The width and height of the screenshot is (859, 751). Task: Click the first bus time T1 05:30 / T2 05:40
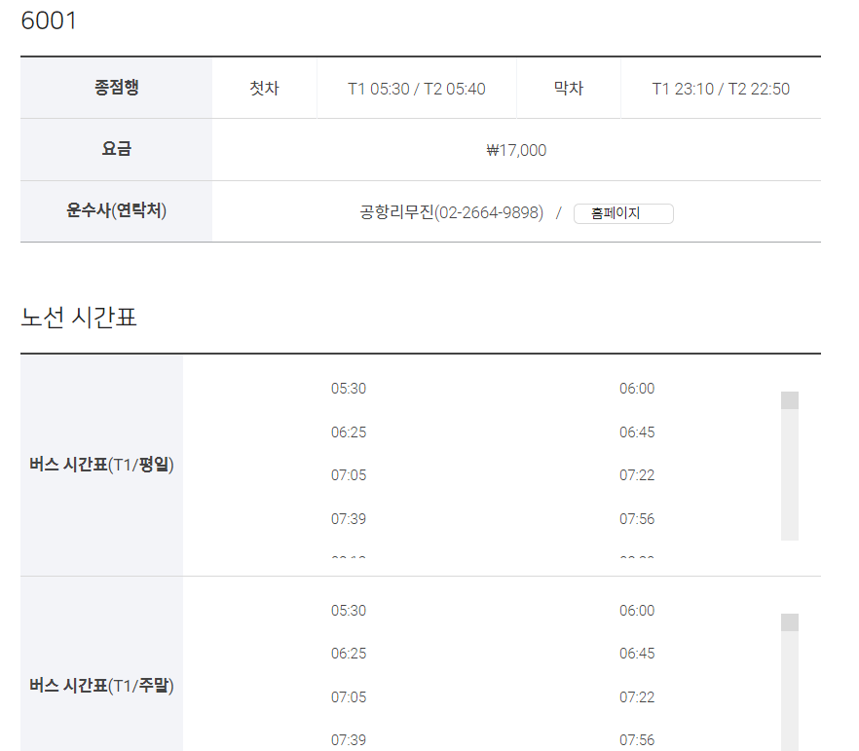point(417,89)
